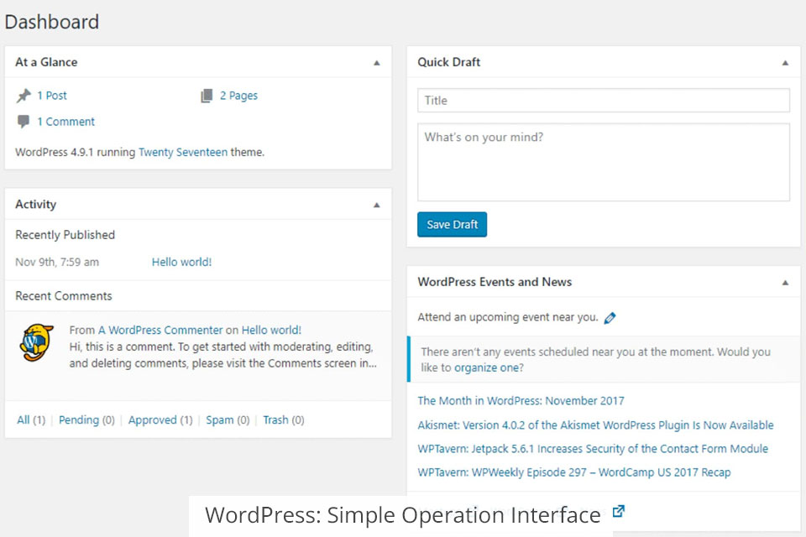Open the Twenty Seventeen theme link

coord(183,153)
